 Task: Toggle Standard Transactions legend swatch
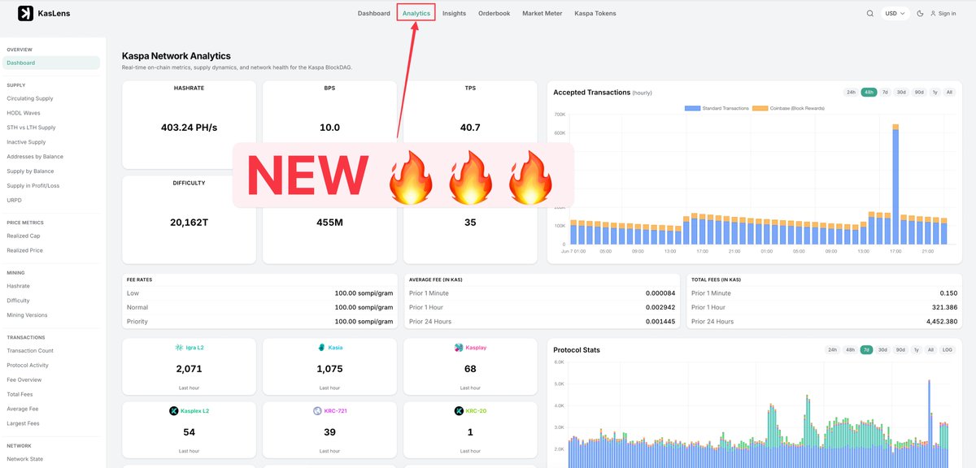tap(693, 108)
